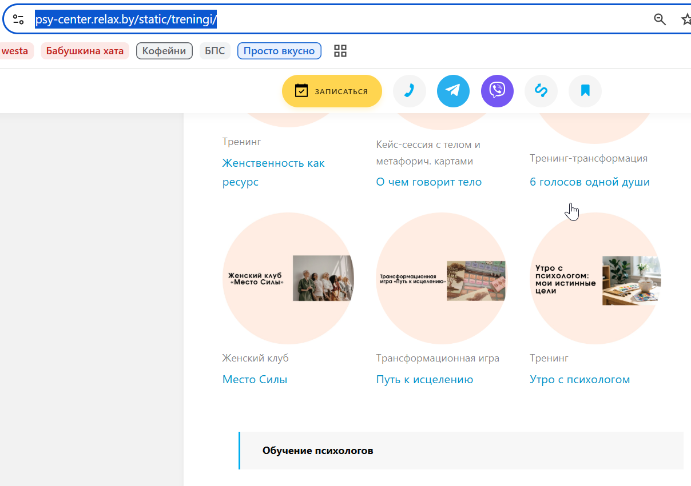Open the bookmark groups grid icon
Viewport: 691px width, 486px height.
coord(340,51)
